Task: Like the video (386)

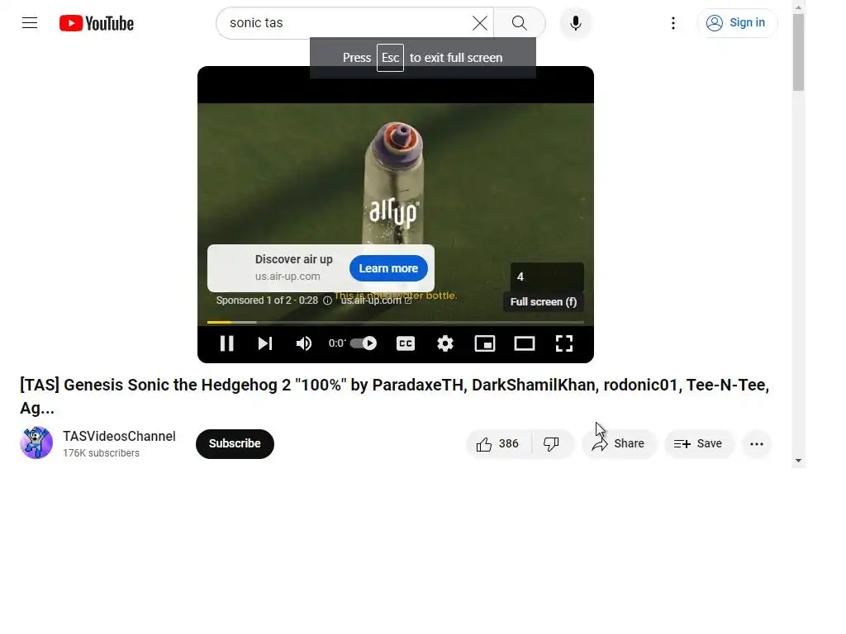Action: point(498,443)
